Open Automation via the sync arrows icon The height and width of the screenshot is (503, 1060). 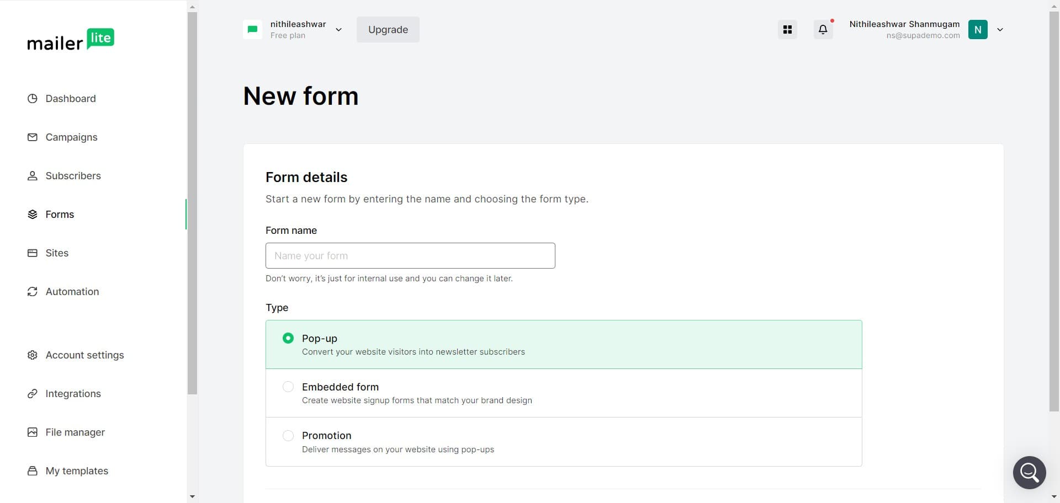coord(33,291)
